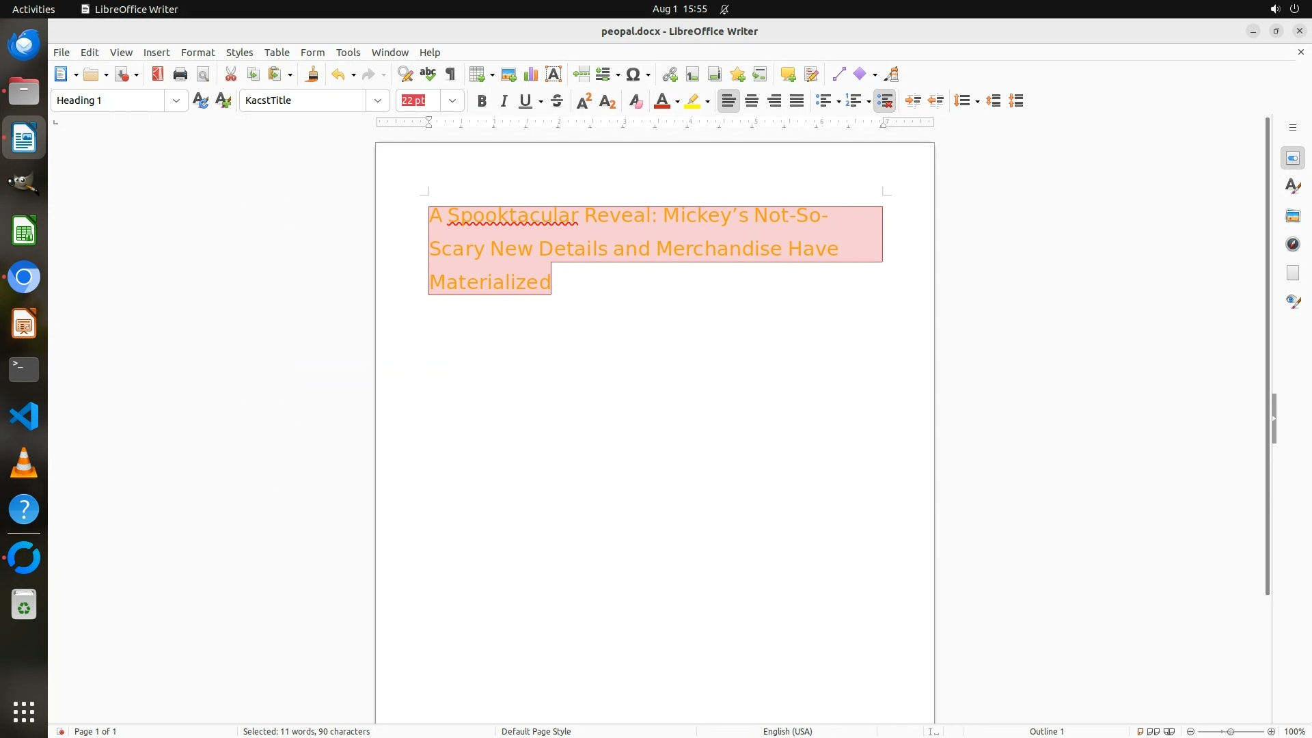Screen dimensions: 1312x738
Task: Click the Print icon
Action: 180,74
